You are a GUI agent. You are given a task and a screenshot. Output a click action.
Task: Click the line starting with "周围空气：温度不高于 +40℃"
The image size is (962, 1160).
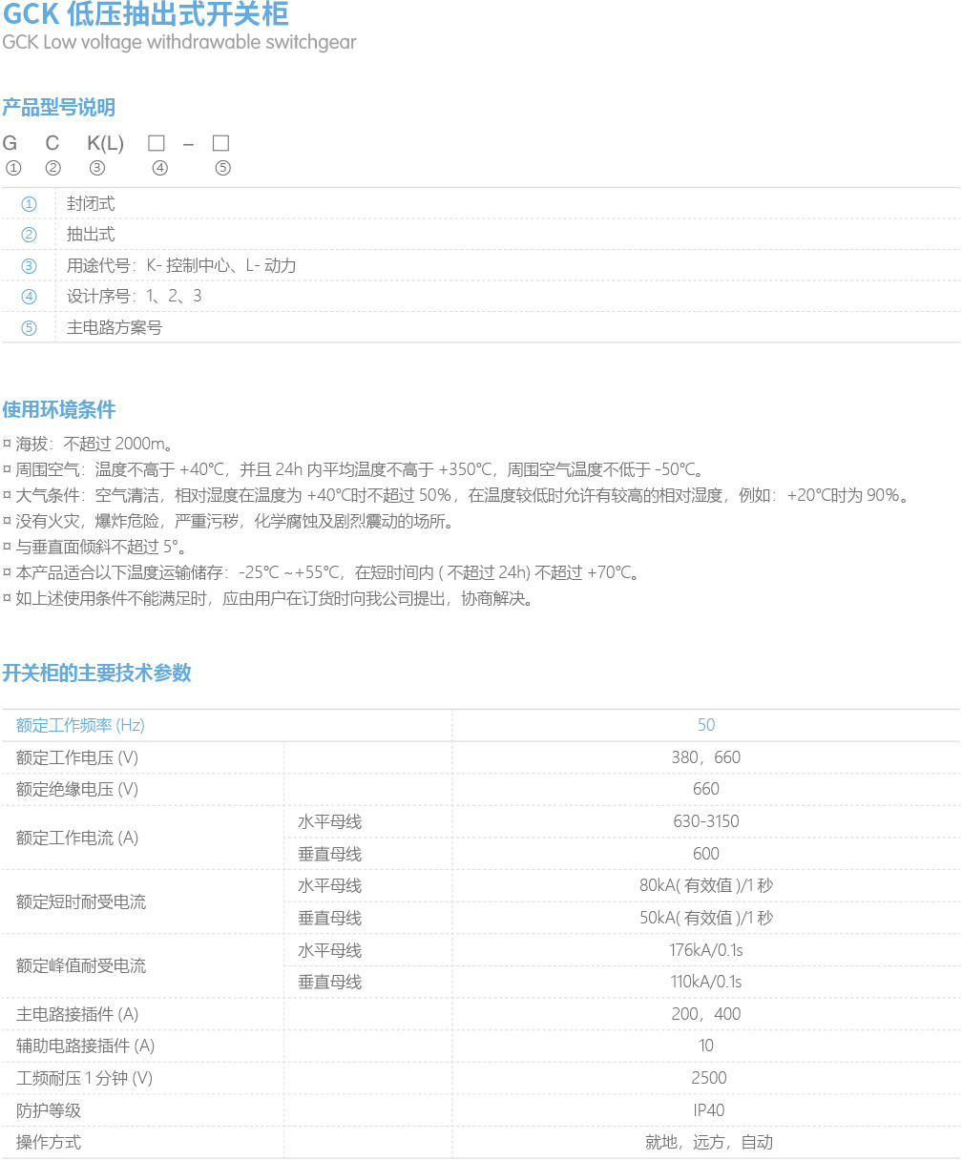click(354, 469)
